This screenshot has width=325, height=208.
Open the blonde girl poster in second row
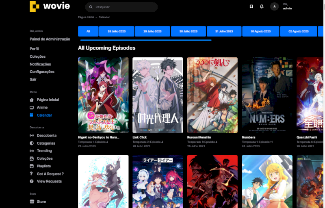267,182
